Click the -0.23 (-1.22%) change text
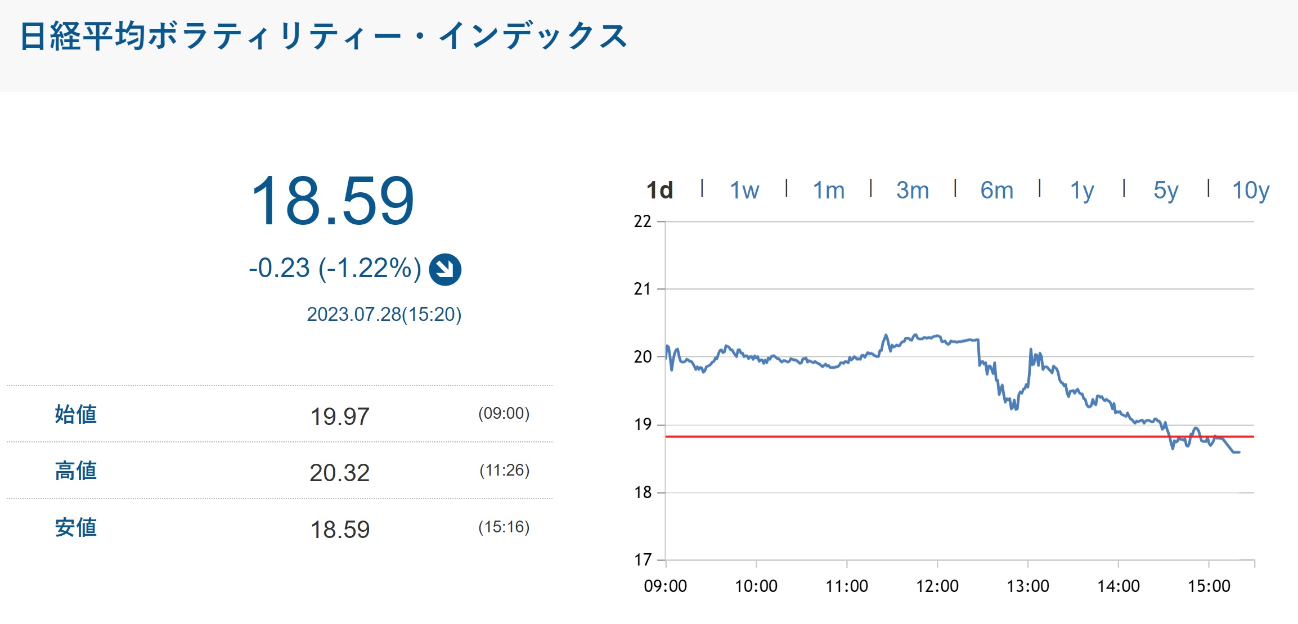This screenshot has height=624, width=1298. coord(335,268)
